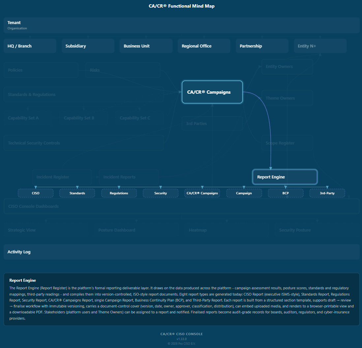Screen dimensions: 362x348
Task: Select the Policies node
Action: [x=41, y=70]
